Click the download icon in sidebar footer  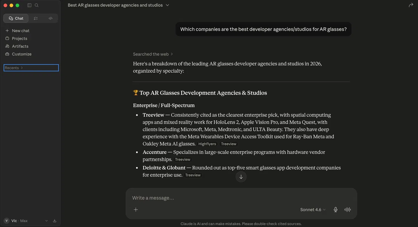[55, 221]
